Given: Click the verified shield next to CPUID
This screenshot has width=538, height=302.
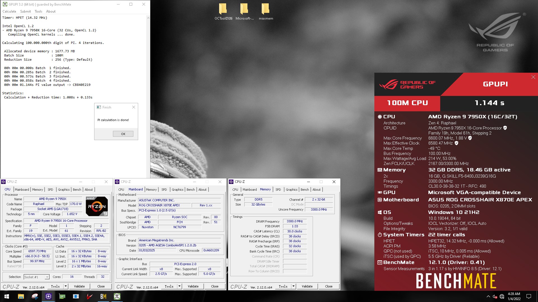Looking at the screenshot, I should pos(505,128).
